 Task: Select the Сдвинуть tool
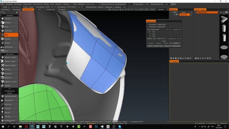[9, 78]
